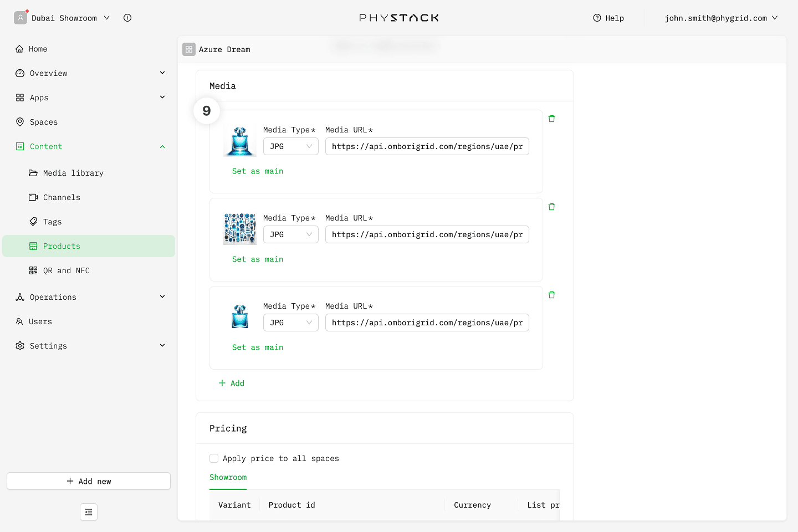Open second media item's Media Type dropdown

pyautogui.click(x=291, y=234)
